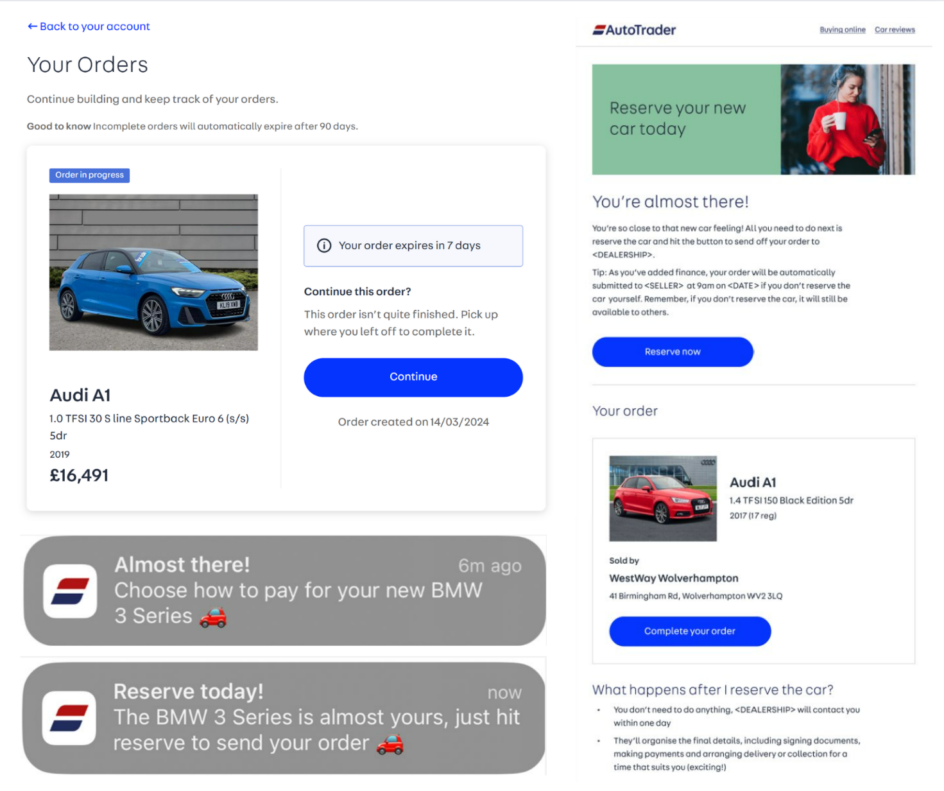Click the Audi A1 heading in order card

pos(80,395)
